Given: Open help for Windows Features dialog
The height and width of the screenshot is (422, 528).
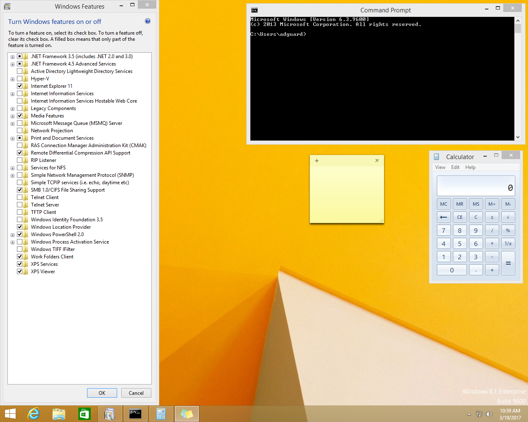Looking at the screenshot, I should [x=148, y=21].
